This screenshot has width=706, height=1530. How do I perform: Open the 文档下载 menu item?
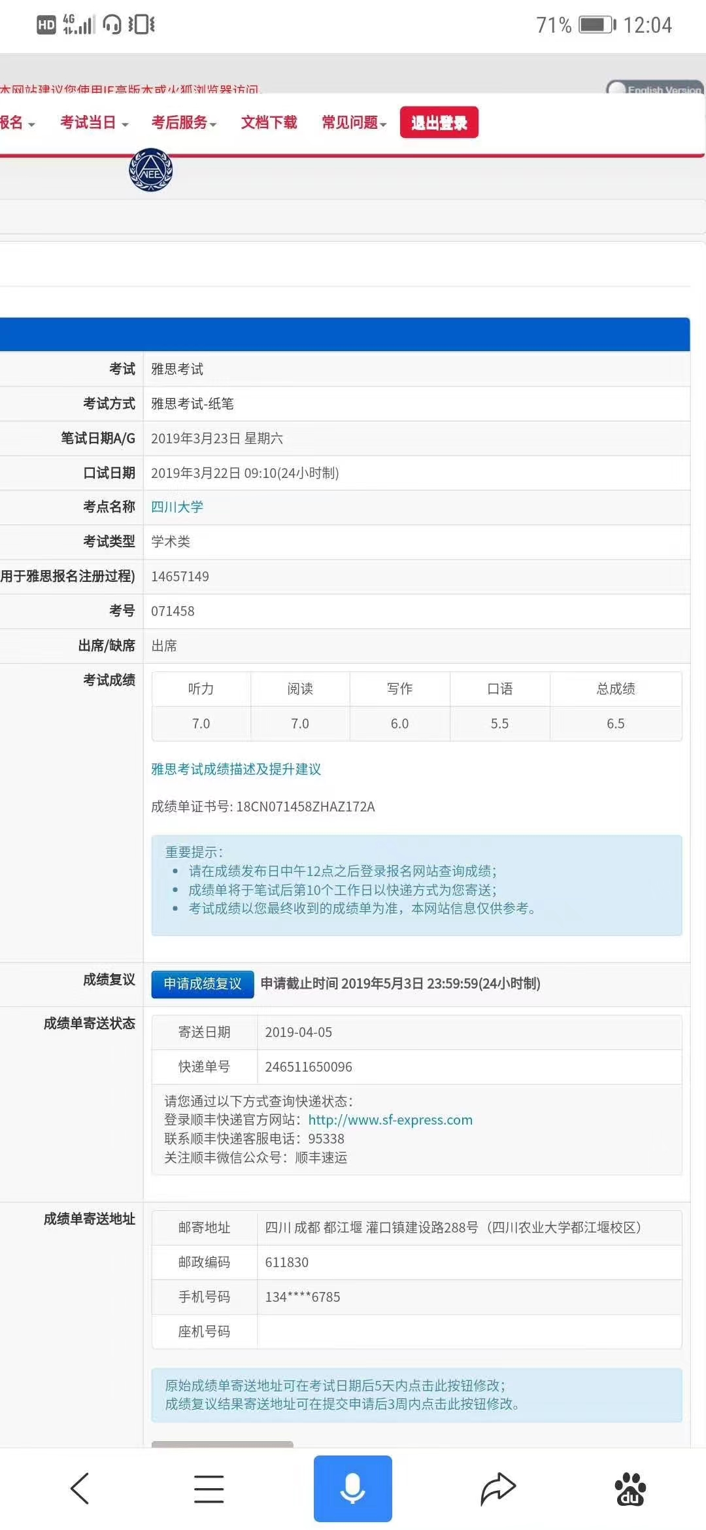[x=269, y=122]
